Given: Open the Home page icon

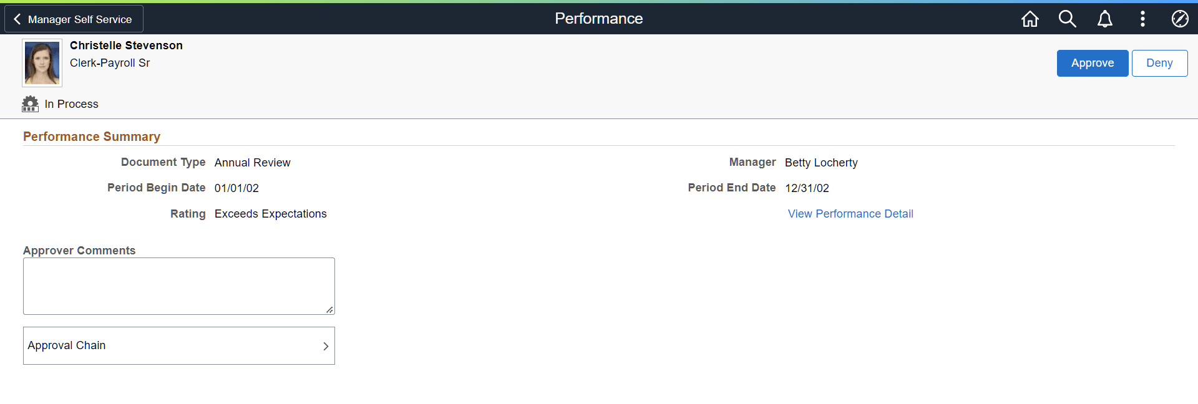Looking at the screenshot, I should click(x=1030, y=19).
